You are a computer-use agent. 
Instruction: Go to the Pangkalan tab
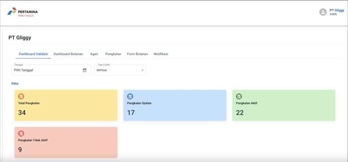[x=113, y=54]
